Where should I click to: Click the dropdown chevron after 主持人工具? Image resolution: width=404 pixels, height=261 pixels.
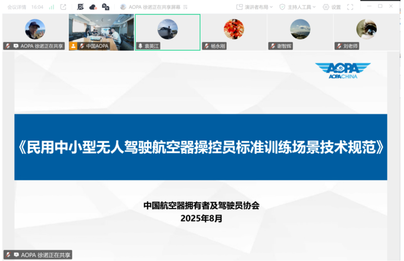coord(314,7)
